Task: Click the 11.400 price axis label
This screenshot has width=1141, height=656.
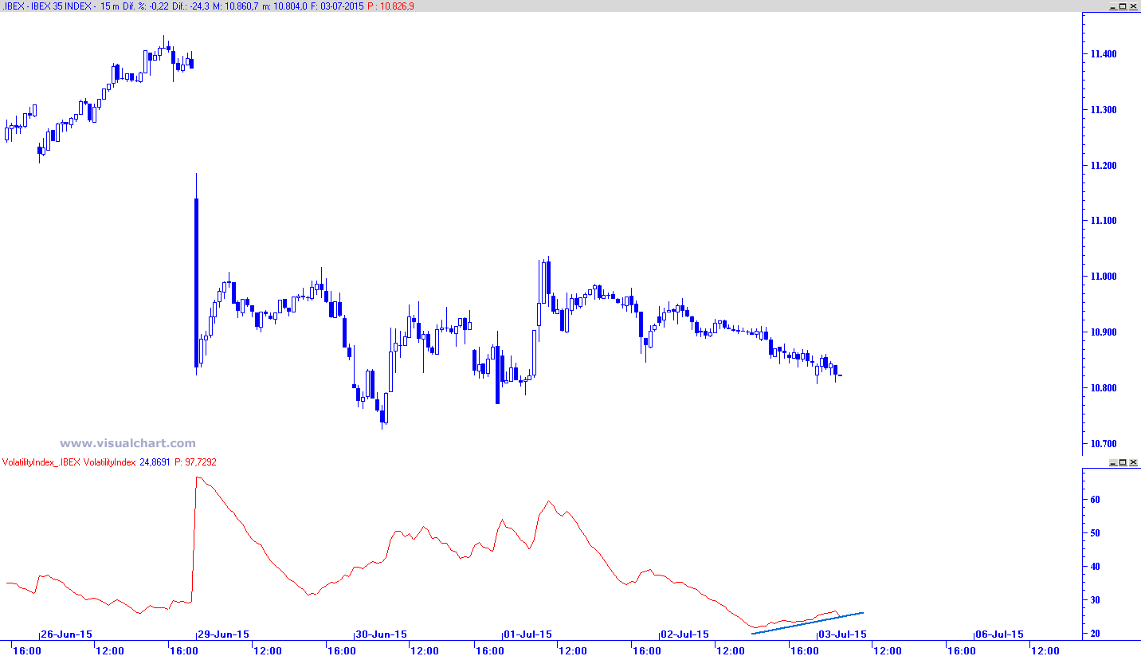Action: coord(1104,54)
